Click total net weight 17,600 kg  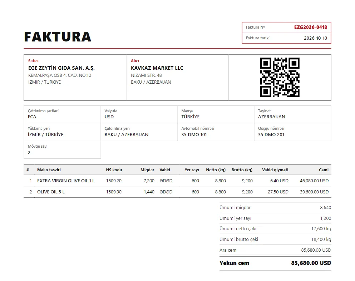[x=321, y=229]
